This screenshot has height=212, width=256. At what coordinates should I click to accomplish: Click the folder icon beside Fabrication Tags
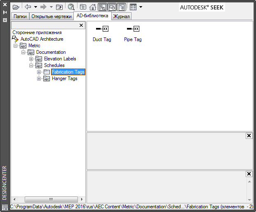coord(47,72)
